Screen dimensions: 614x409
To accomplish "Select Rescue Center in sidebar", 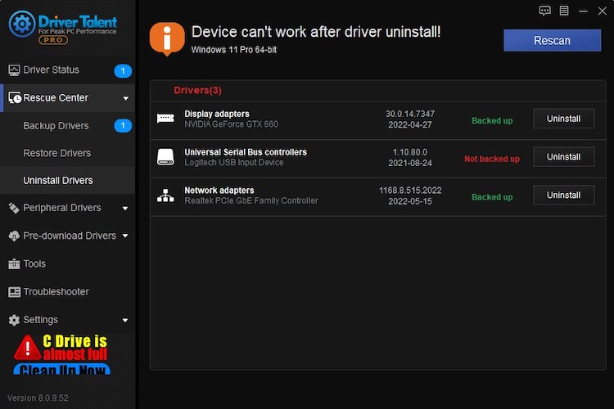I will click(67, 98).
